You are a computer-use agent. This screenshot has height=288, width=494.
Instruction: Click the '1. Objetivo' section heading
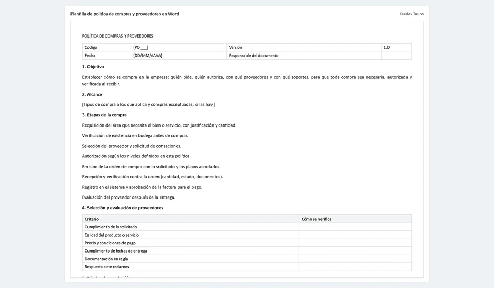[93, 67]
